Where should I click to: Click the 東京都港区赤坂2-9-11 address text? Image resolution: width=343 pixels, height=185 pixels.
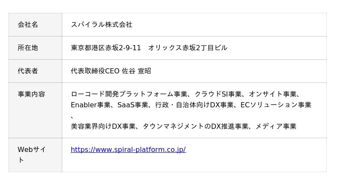(x=105, y=48)
